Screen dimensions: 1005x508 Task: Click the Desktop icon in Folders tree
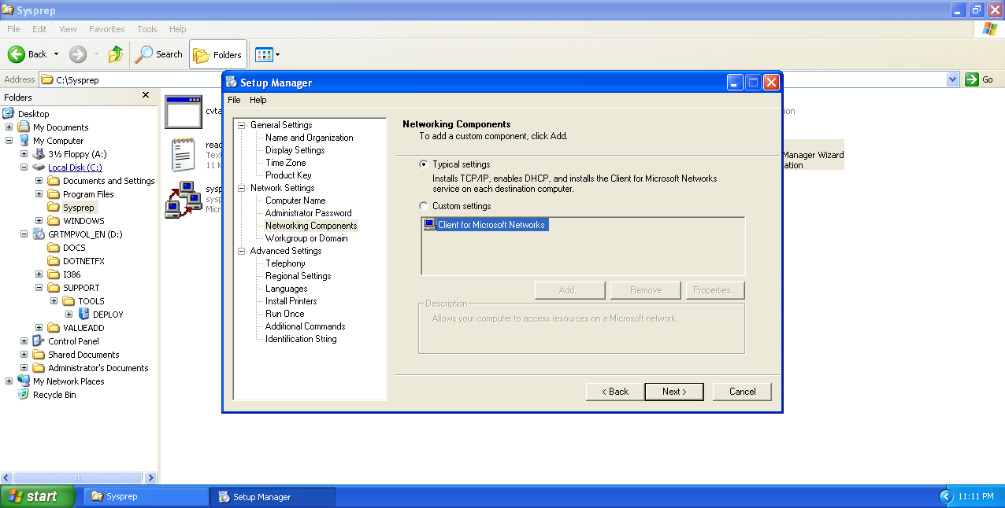(x=9, y=114)
